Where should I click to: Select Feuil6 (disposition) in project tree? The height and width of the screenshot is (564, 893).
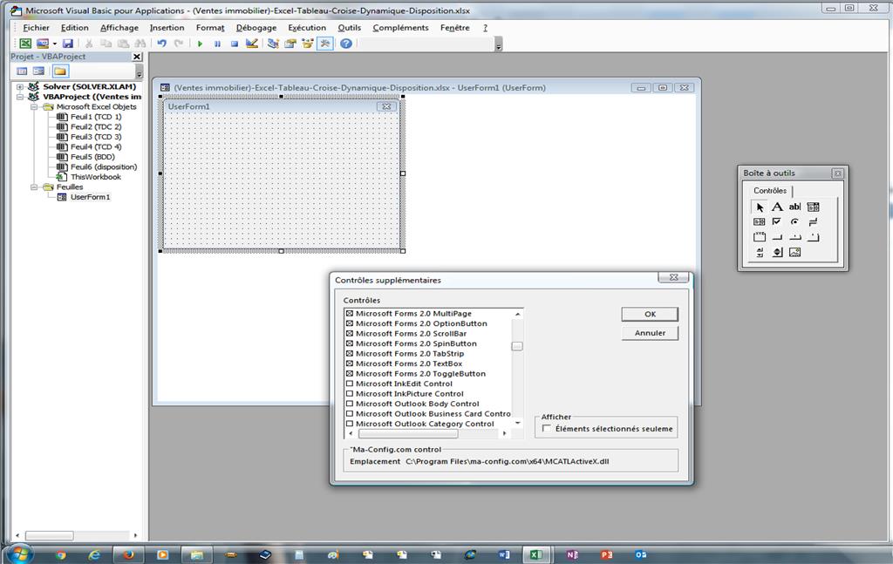(x=104, y=166)
